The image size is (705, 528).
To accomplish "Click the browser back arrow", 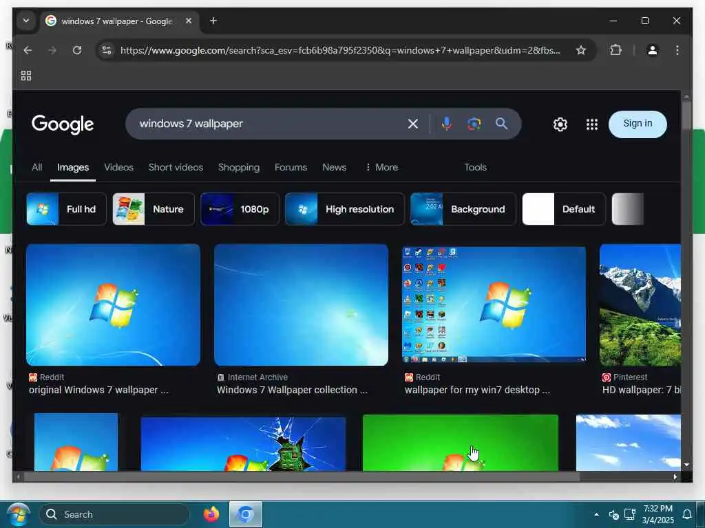I will tap(28, 50).
